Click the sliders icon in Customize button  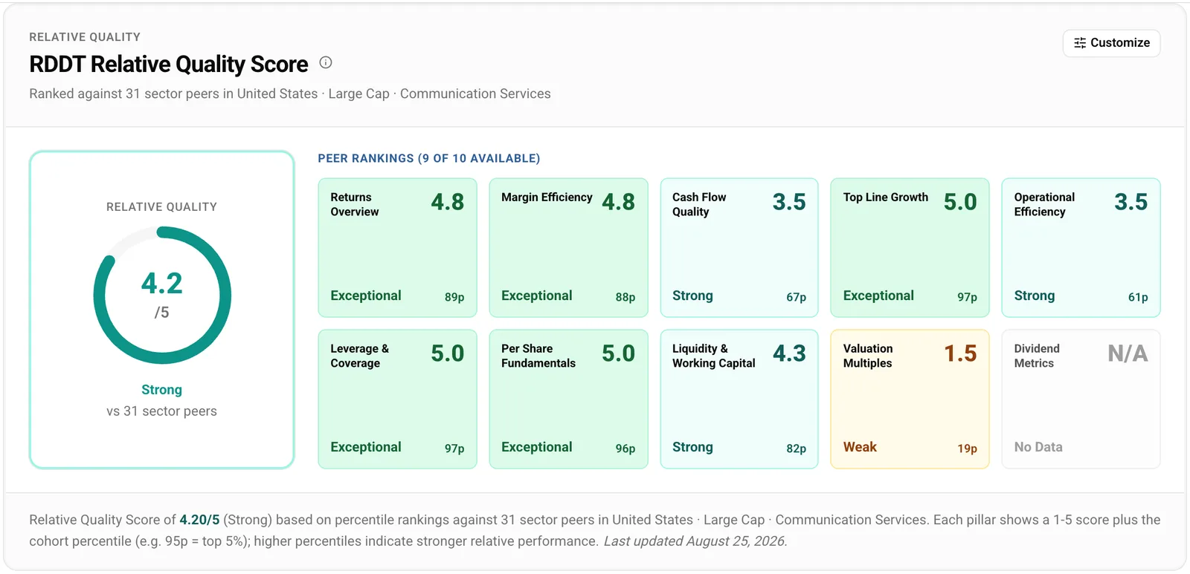click(1080, 43)
